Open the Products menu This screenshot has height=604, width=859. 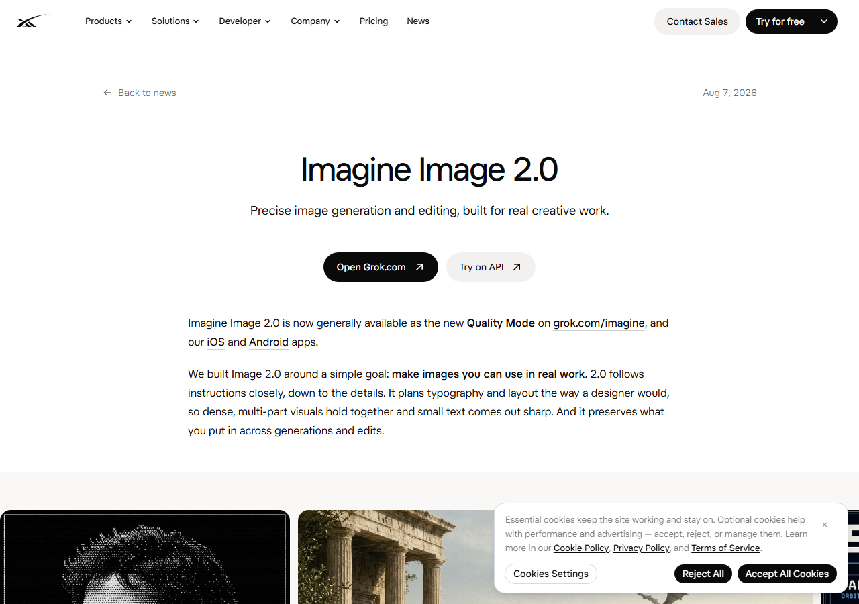(x=108, y=21)
